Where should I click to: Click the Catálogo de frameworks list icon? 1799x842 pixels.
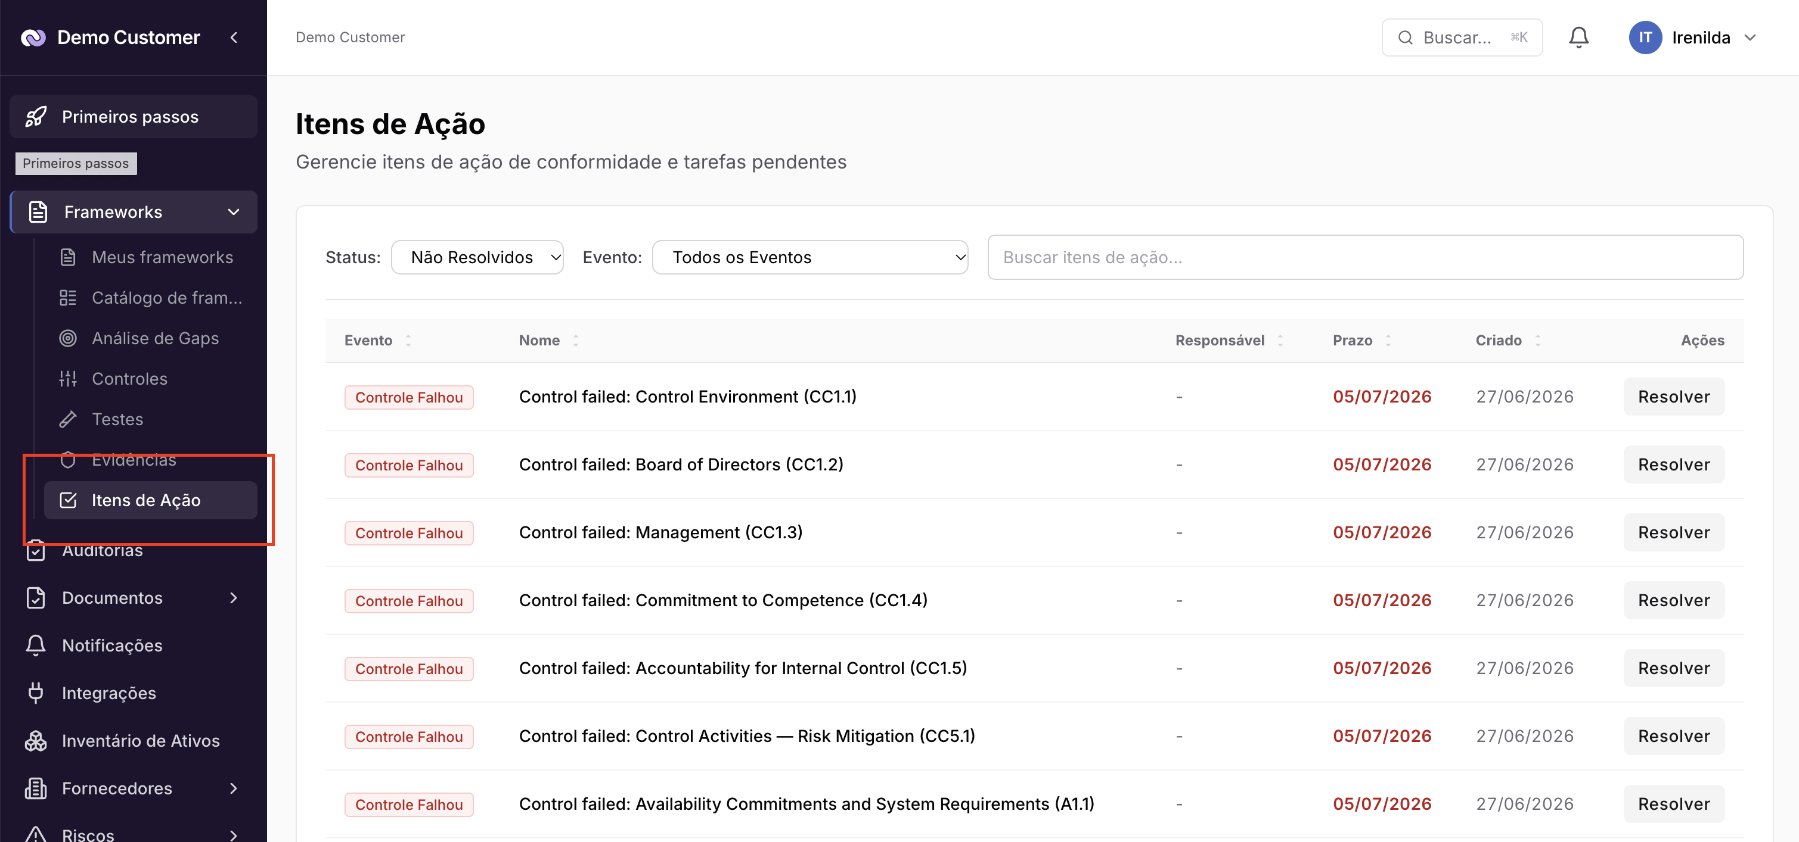click(68, 298)
